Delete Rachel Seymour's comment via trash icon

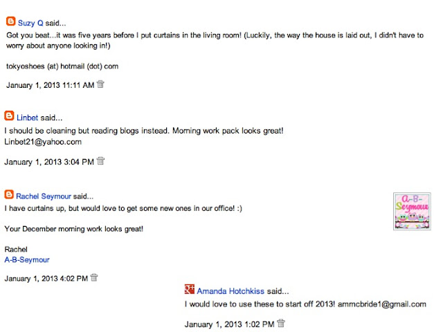(94, 278)
